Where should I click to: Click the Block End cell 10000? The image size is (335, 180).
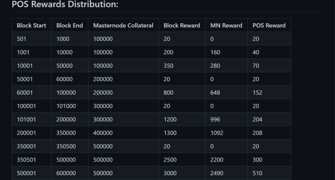pyautogui.click(x=64, y=52)
